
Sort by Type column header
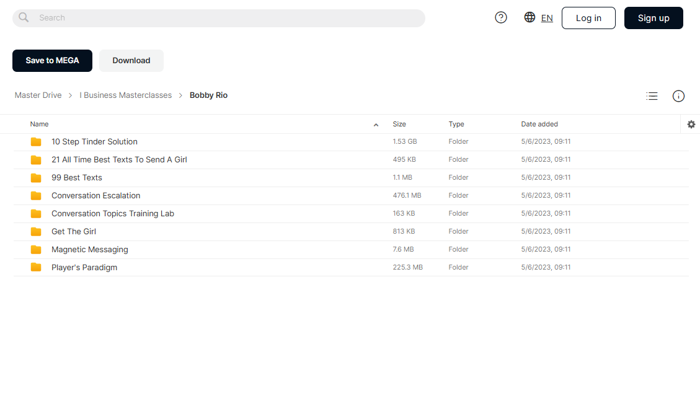coord(456,124)
